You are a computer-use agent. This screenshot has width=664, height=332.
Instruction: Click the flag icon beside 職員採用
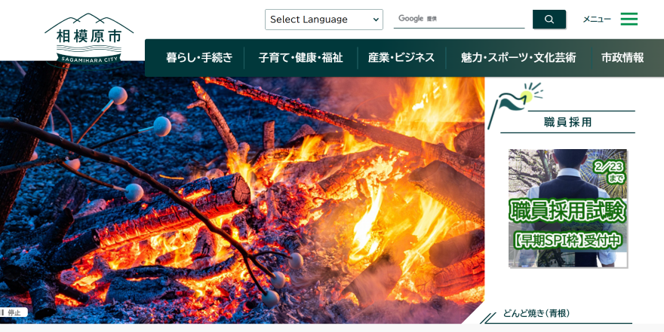(514, 105)
